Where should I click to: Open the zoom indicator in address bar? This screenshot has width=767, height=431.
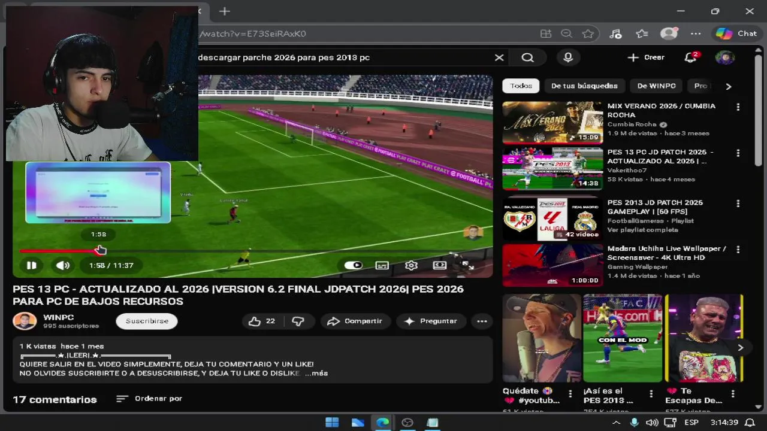pyautogui.click(x=566, y=34)
